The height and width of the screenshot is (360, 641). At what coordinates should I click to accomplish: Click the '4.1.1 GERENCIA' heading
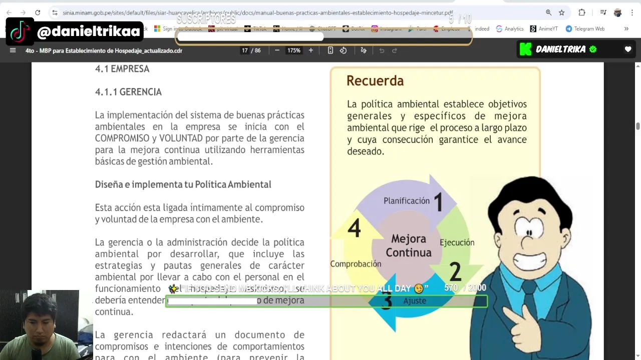128,92
